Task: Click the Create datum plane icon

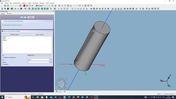Action: pyautogui.click(x=80, y=5)
